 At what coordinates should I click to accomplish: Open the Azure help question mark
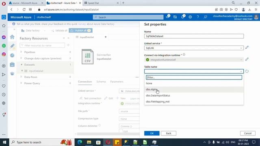[x=198, y=17]
